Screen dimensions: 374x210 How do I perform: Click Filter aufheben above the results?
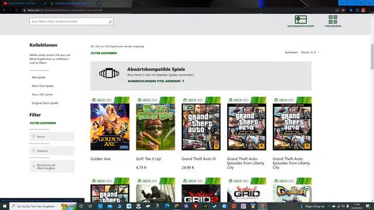[x=104, y=53]
